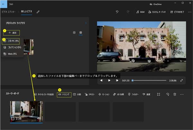Open the storyboard more options menu
Screen dimensions: 193x130
pos(182,94)
